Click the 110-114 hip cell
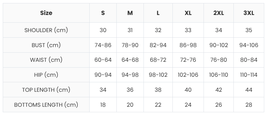 249,75
